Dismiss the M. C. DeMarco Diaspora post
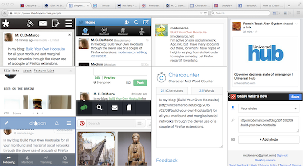303x166 pixels. click(69, 35)
